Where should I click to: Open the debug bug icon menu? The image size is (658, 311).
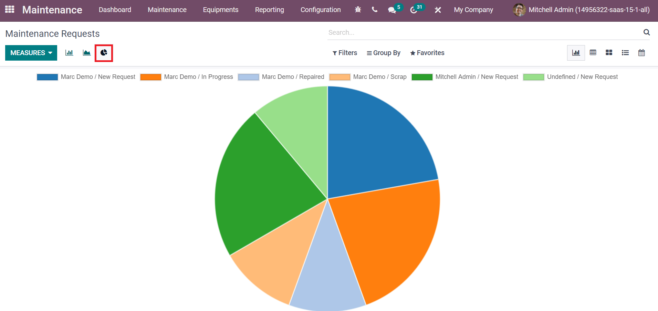(358, 10)
